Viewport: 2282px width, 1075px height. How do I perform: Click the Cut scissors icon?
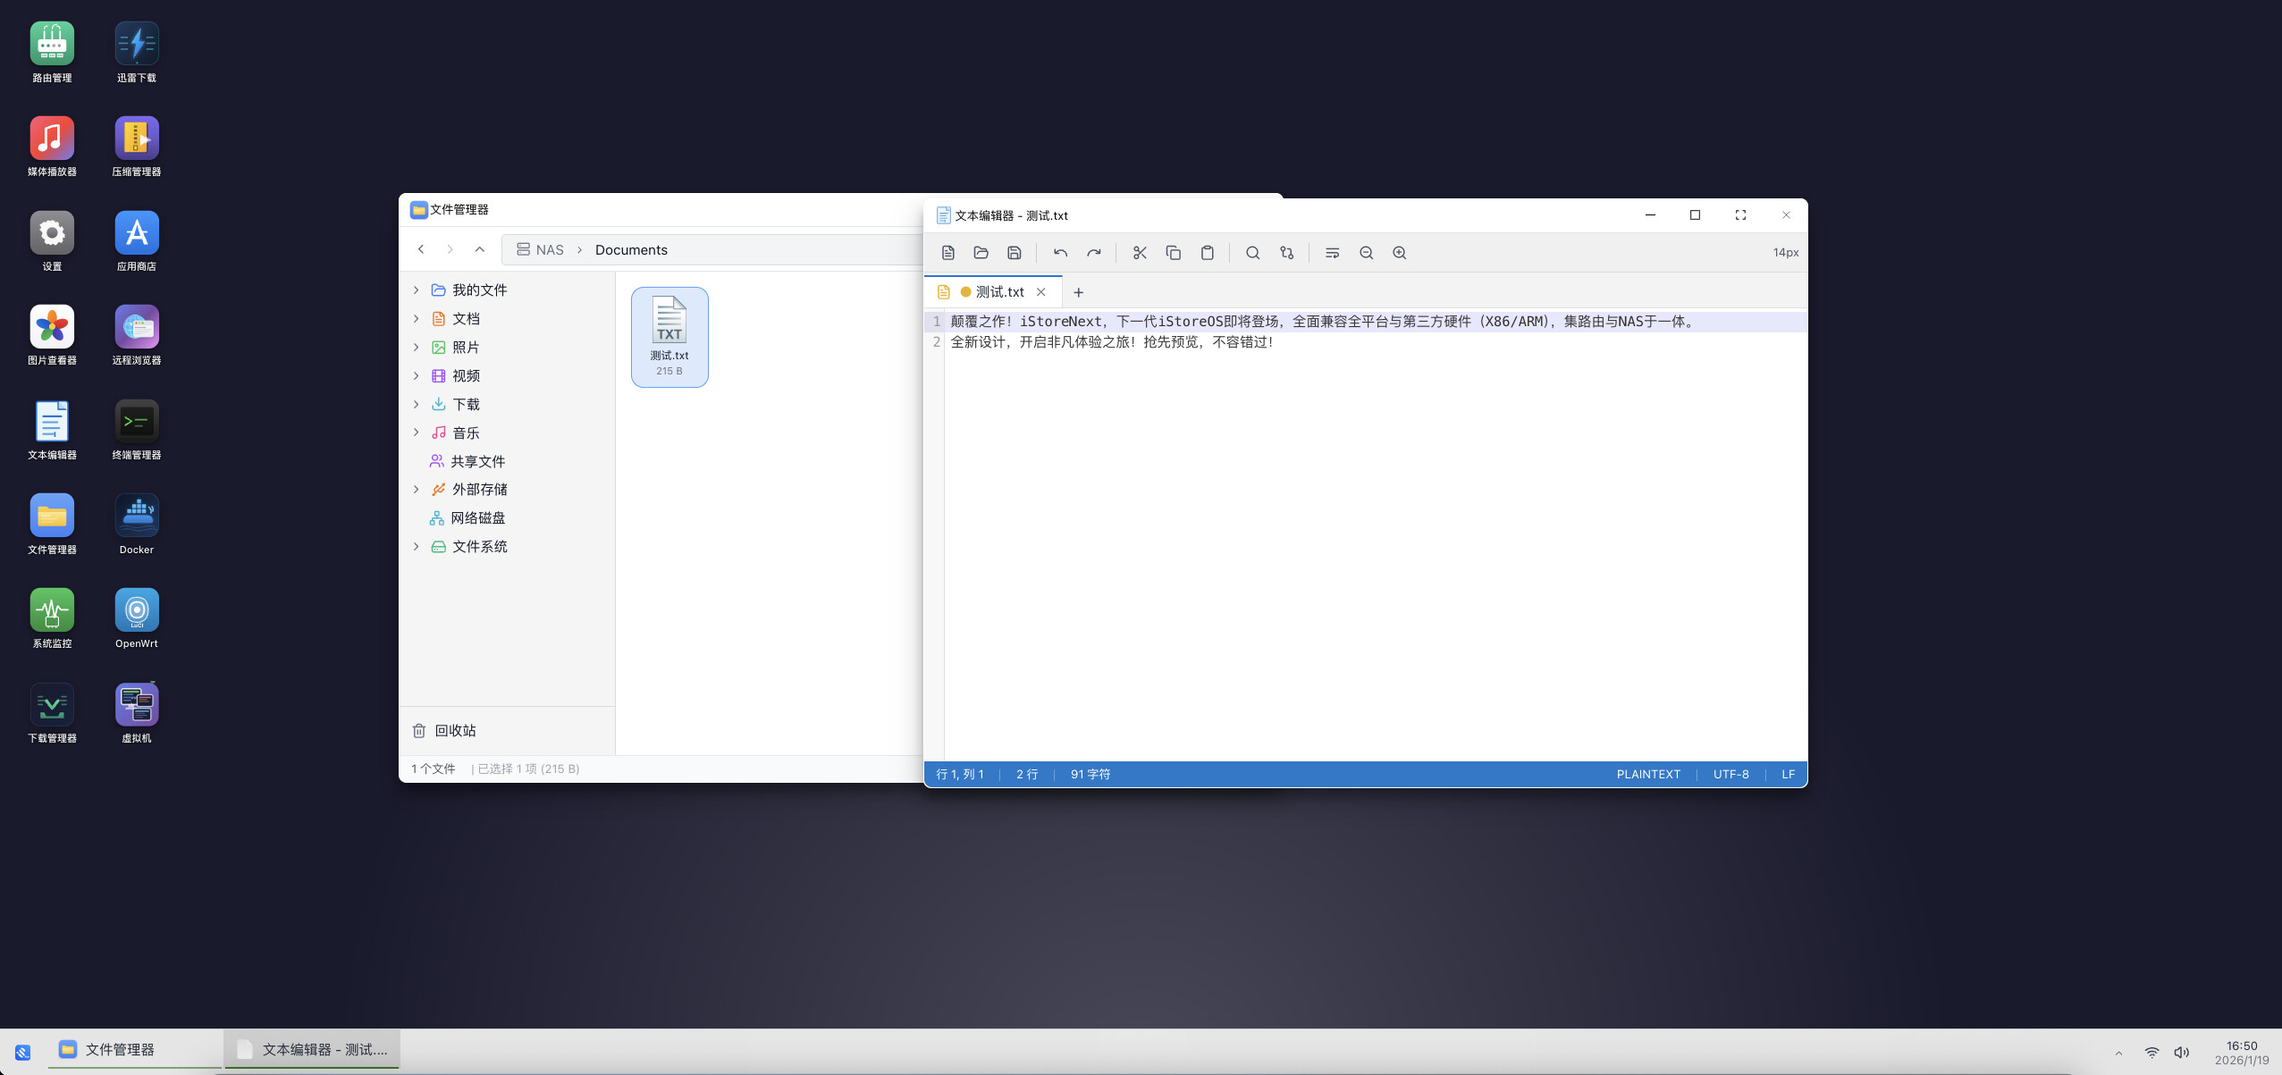click(1140, 253)
